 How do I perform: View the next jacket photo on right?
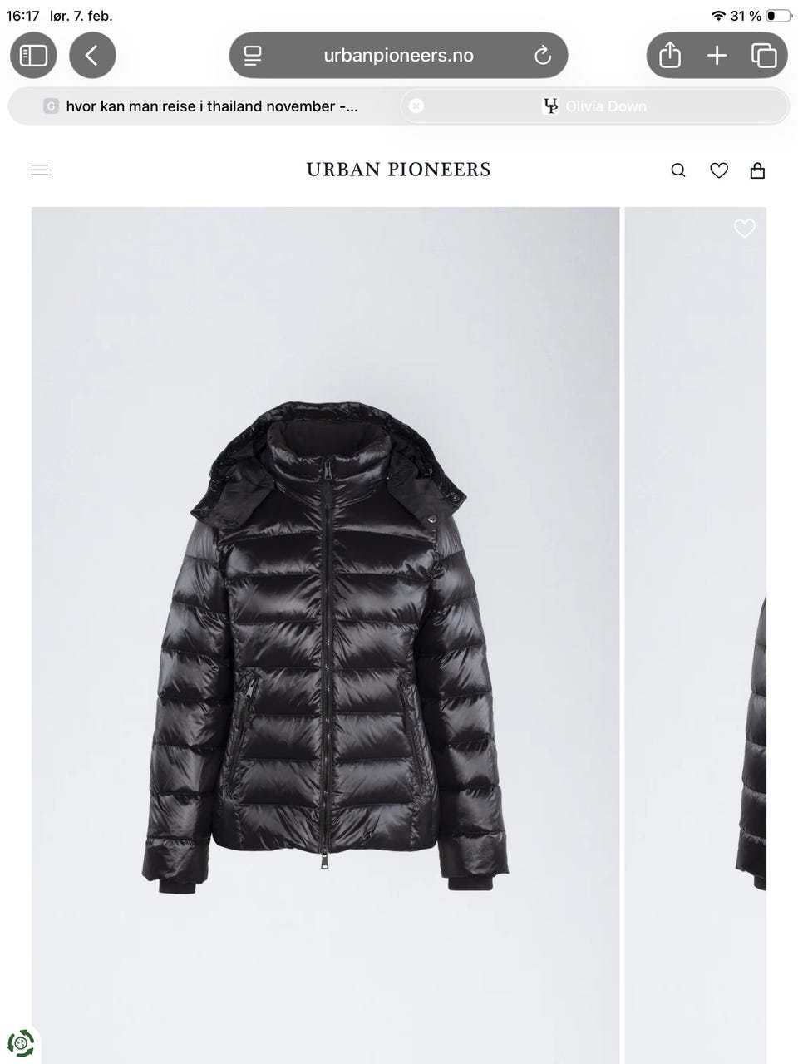(695, 635)
